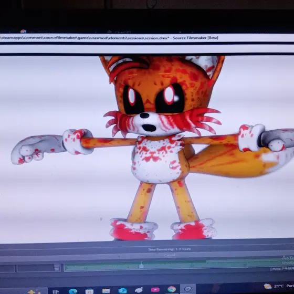Open the white bird app in taskbar

coord(139,290)
